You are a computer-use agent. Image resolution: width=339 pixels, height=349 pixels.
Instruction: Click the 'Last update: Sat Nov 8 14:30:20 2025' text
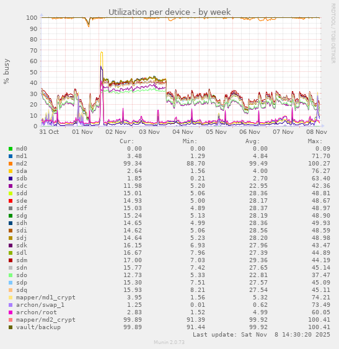point(262,335)
